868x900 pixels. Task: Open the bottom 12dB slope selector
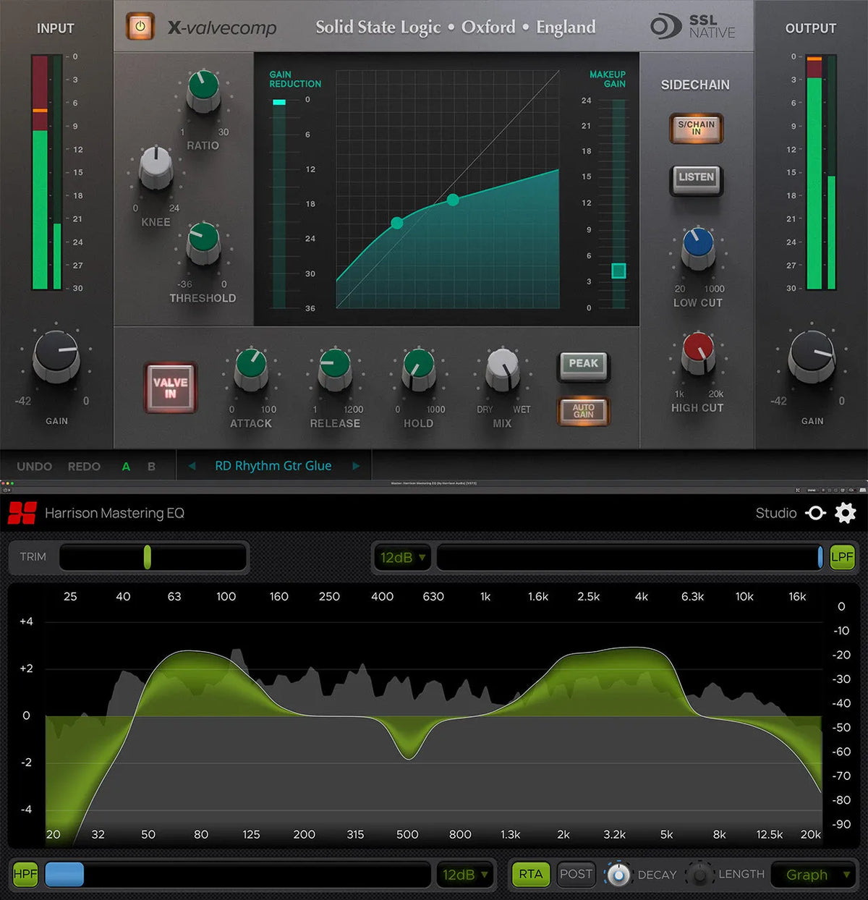pos(465,874)
